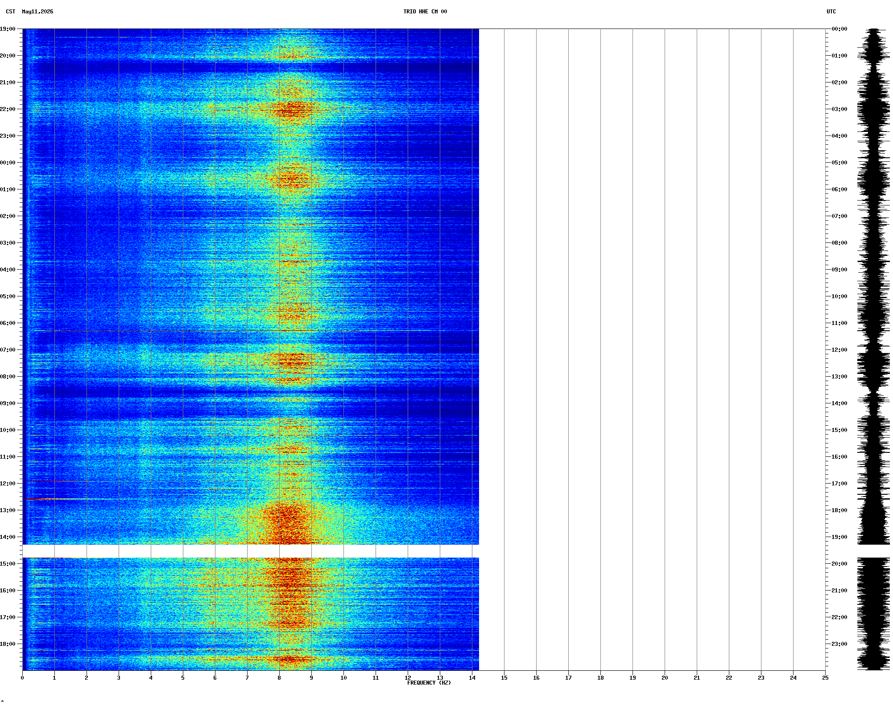Click the 14 Hz frequency axis tick

472,678
